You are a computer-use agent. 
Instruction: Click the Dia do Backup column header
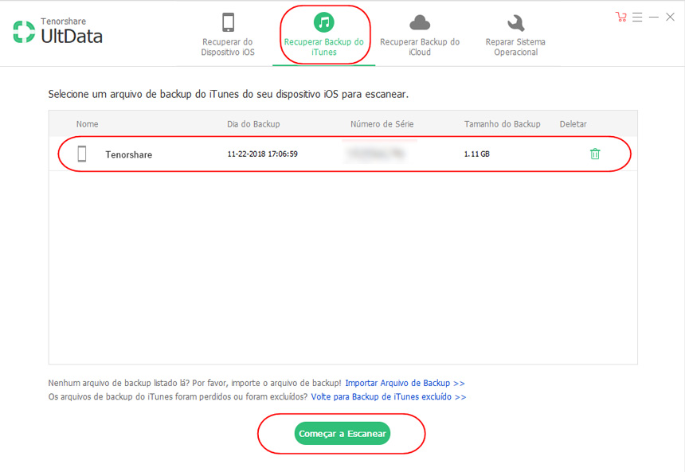coord(253,124)
